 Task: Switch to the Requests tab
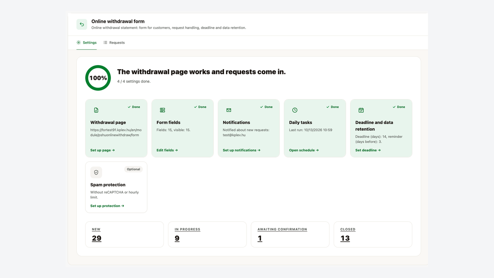click(114, 43)
